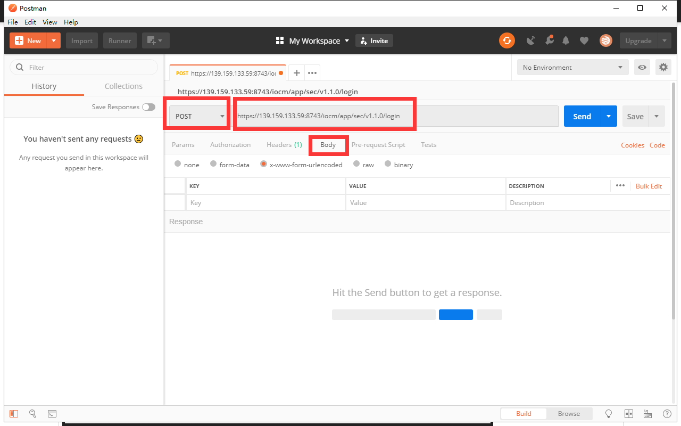Open the Authorization tab

230,145
